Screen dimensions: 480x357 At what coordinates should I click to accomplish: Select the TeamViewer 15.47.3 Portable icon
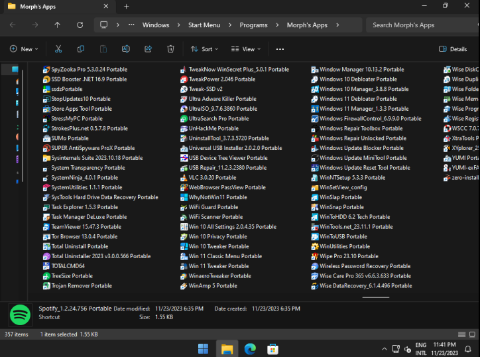(x=46, y=227)
